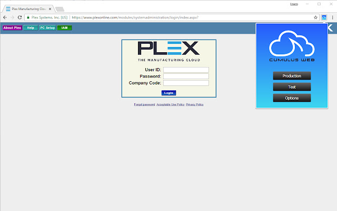337x211 pixels.
Task: Click the browser back arrow
Action: 5,17
